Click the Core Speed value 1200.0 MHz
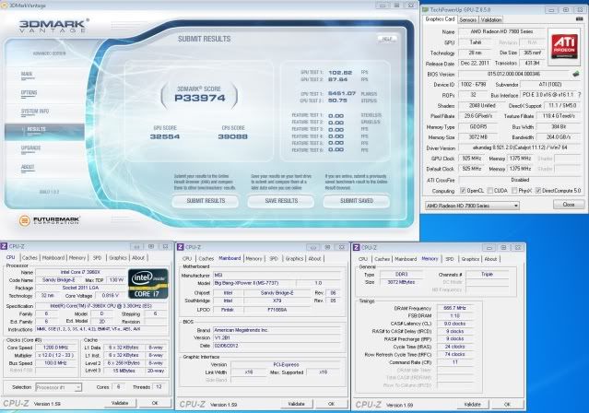Image resolution: width=589 pixels, height=413 pixels. [x=55, y=348]
